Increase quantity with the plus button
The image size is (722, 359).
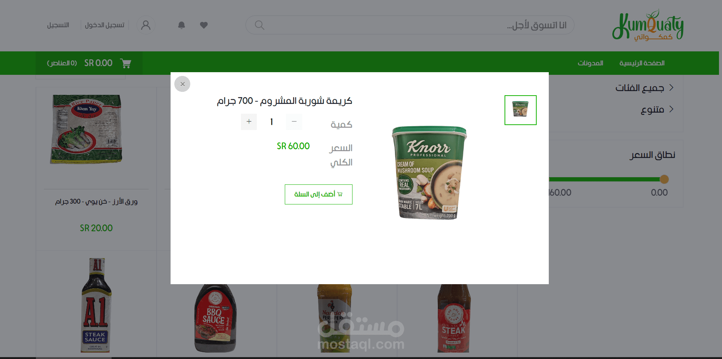(x=249, y=122)
